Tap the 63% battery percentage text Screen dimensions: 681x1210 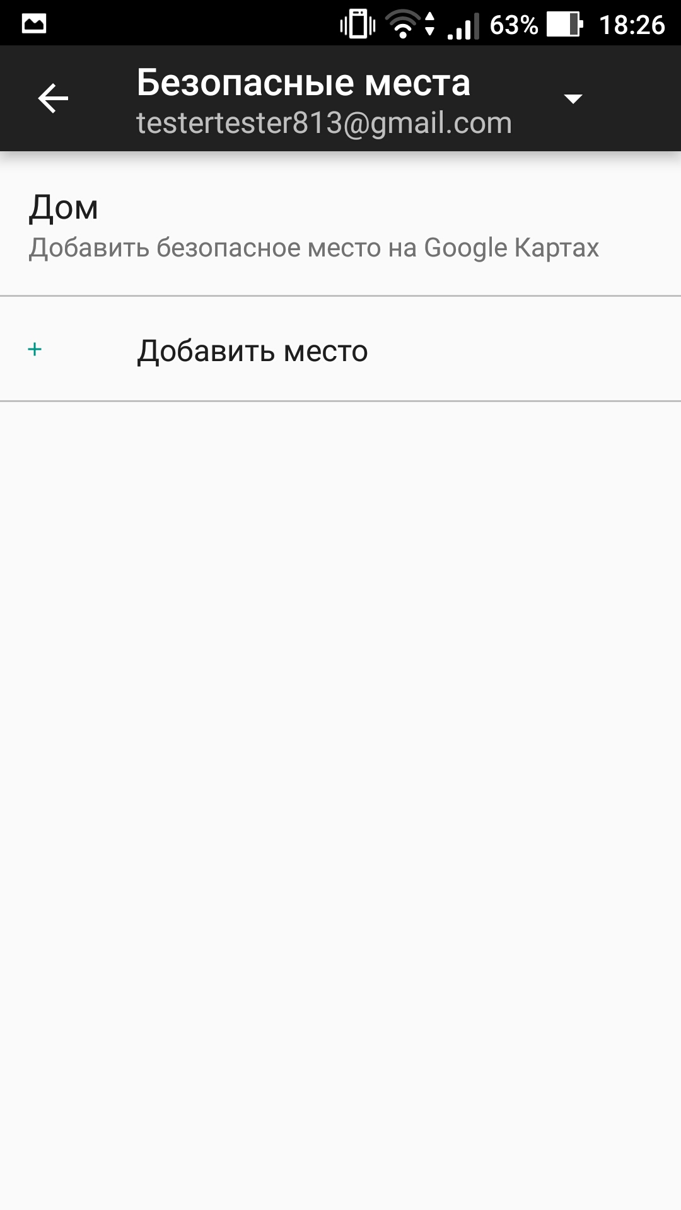[x=514, y=25]
